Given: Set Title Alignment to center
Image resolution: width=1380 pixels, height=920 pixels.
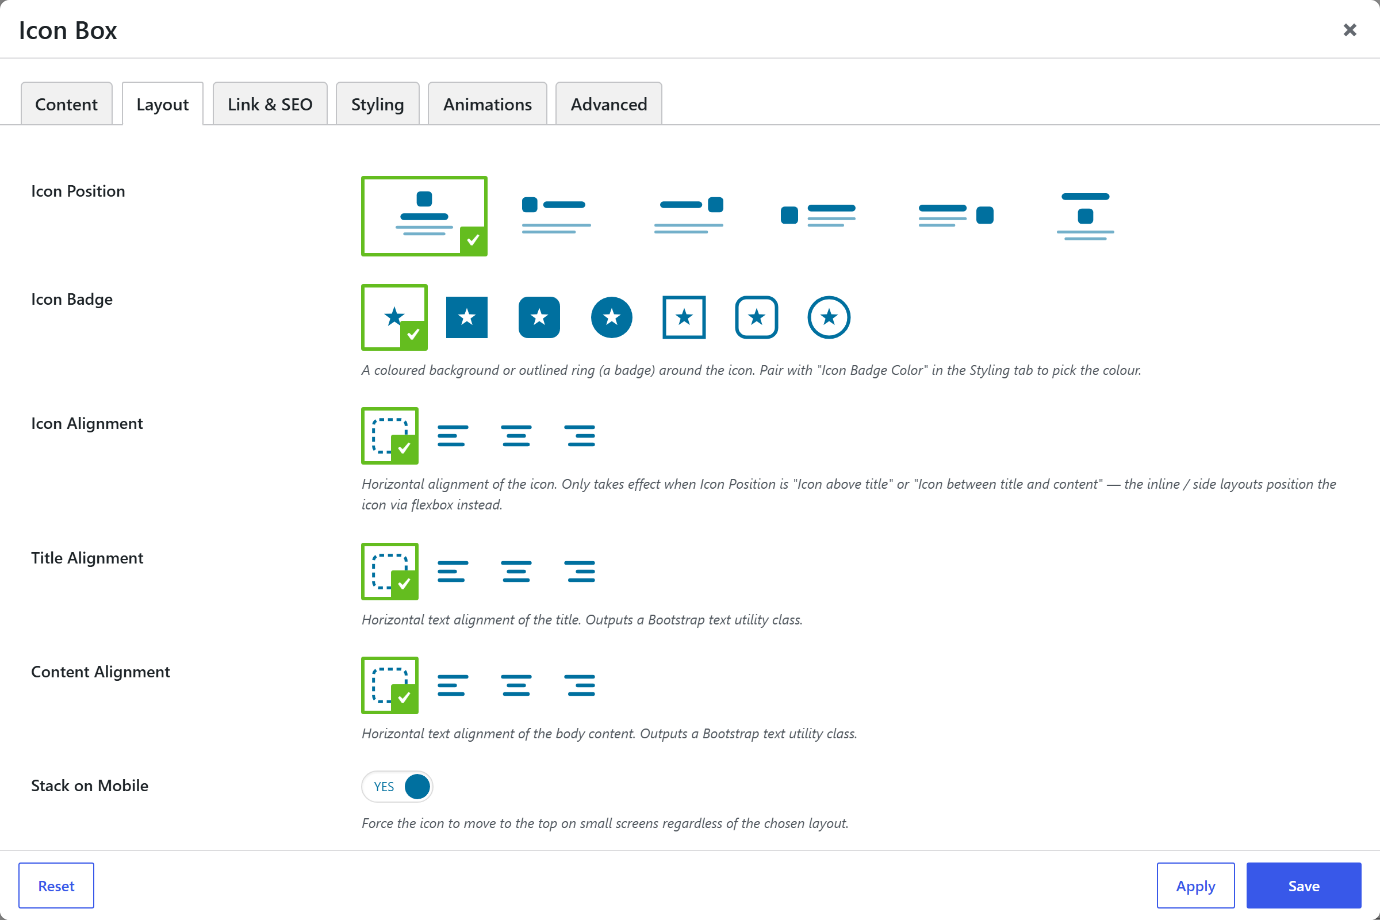Looking at the screenshot, I should coord(516,572).
